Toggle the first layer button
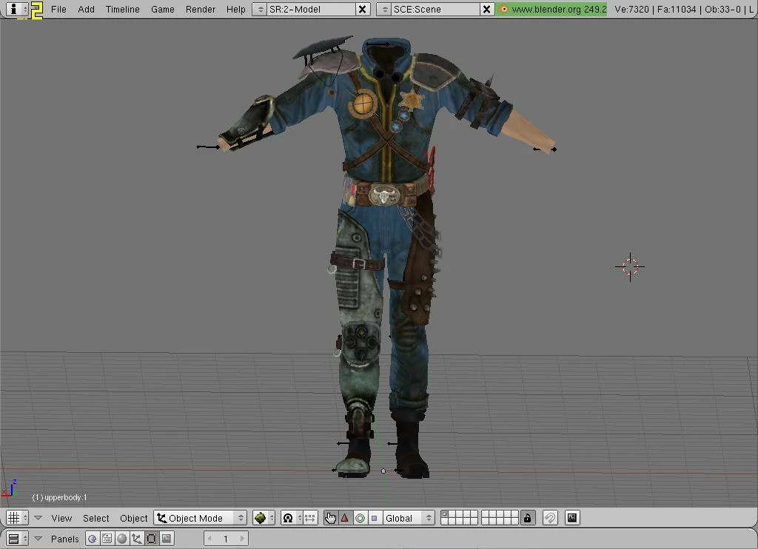Screen dimensions: 758x549 [x=444, y=514]
